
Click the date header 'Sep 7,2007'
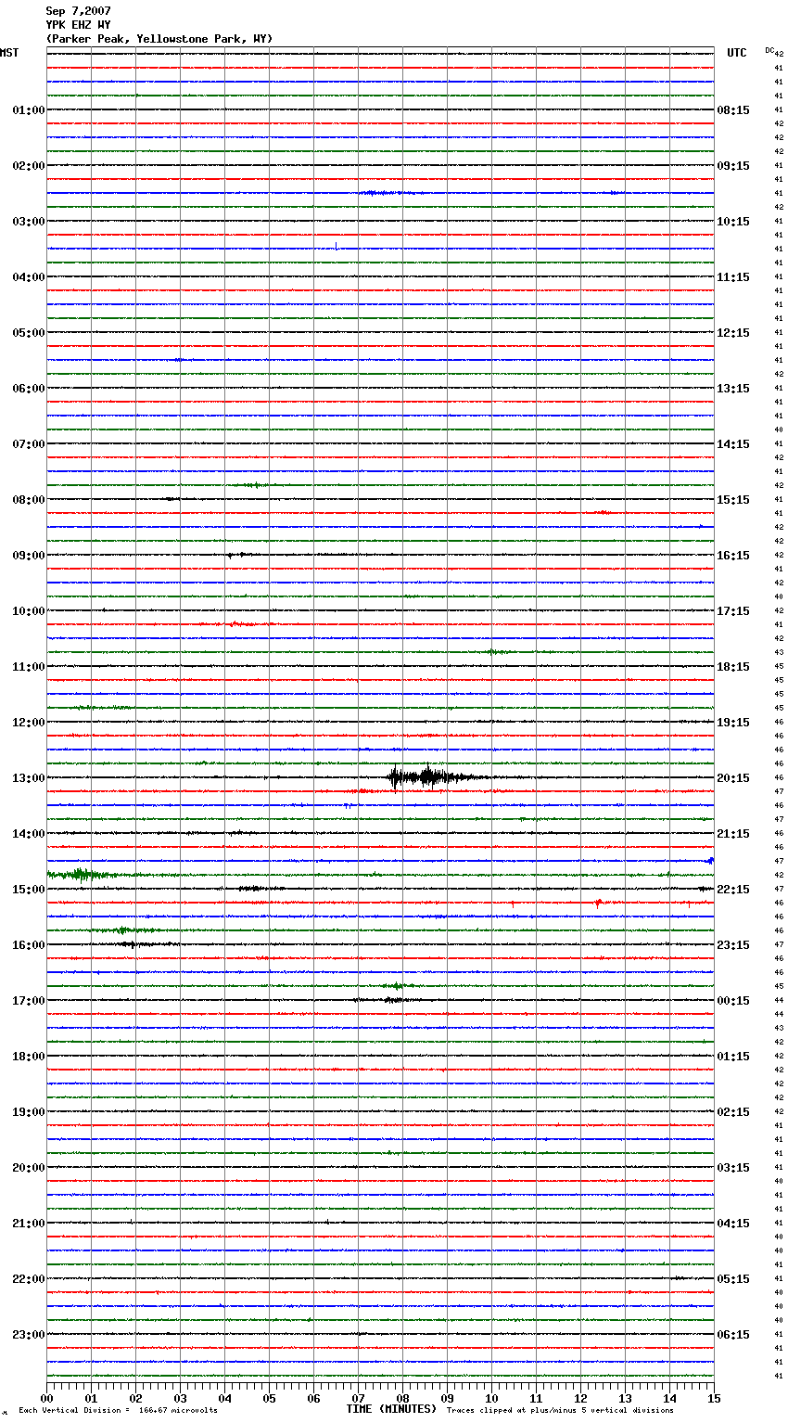point(78,11)
